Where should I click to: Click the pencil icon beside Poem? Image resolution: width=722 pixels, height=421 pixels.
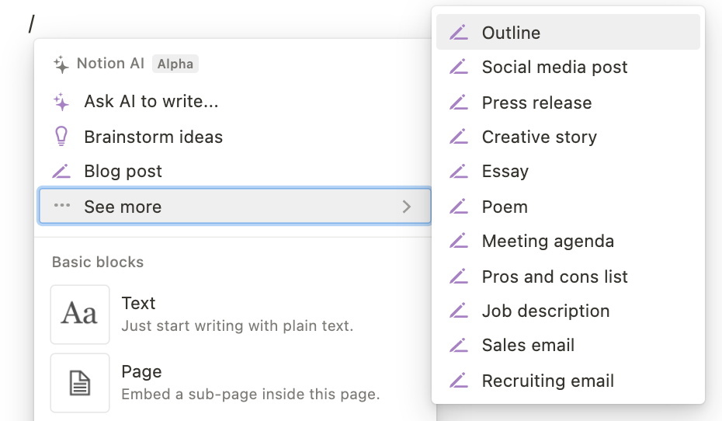459,207
